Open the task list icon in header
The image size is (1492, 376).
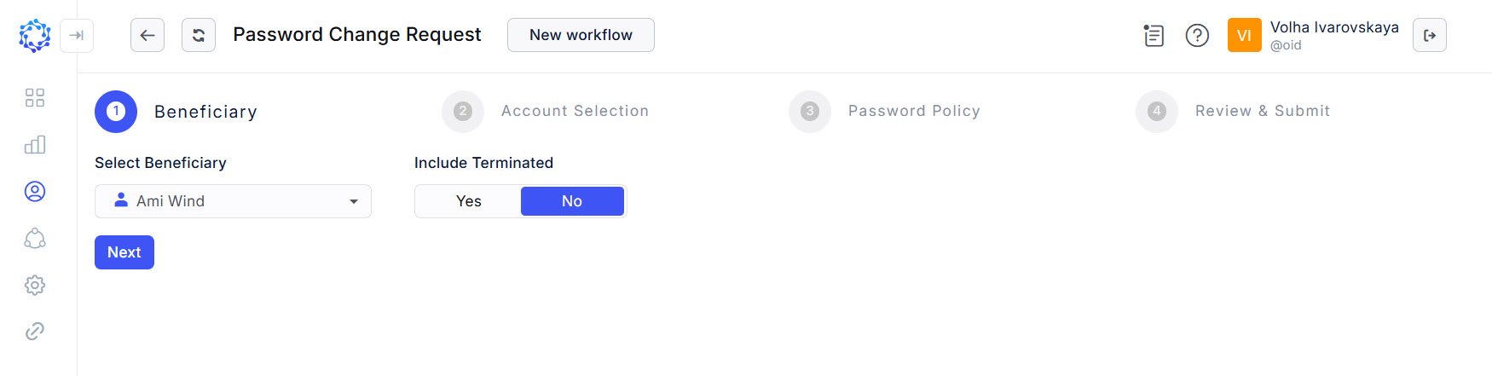coord(1154,35)
